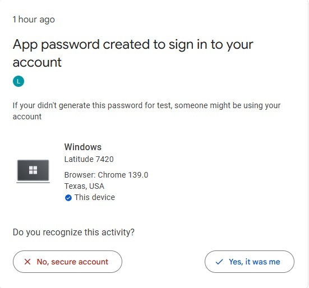Click the blue tick icon
The image size is (309, 288).
pos(219,262)
